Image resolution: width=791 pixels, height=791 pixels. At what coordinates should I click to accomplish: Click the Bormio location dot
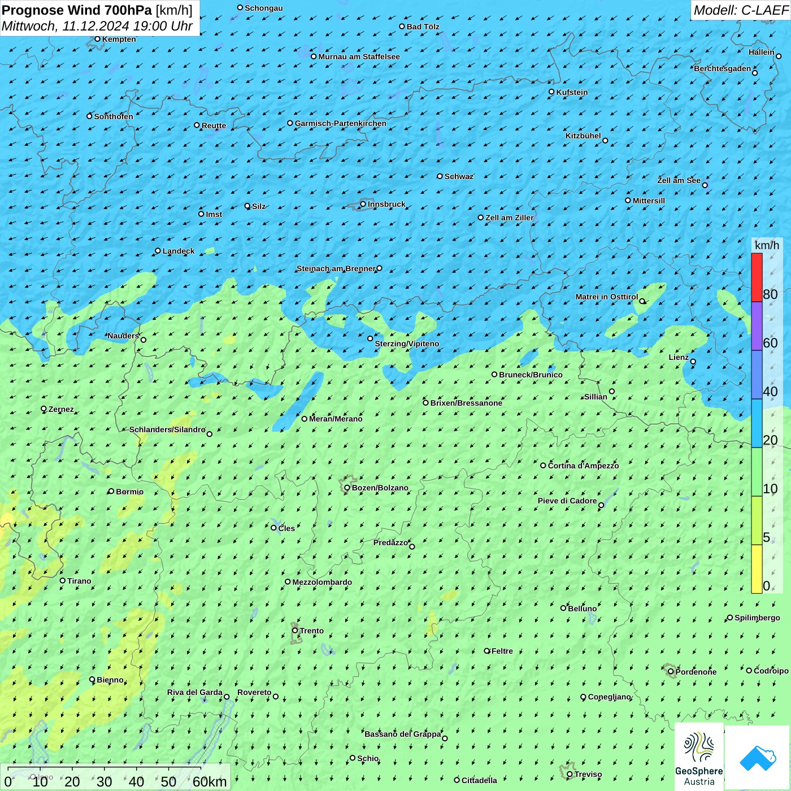point(111,491)
